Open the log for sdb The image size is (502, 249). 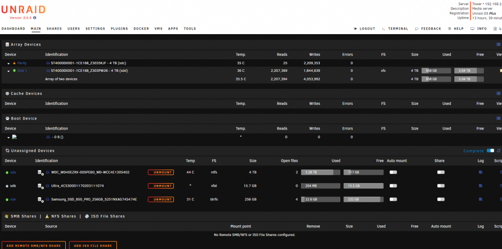point(480,186)
